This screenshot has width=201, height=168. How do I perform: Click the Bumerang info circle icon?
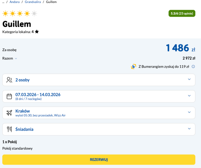coord(193,67)
